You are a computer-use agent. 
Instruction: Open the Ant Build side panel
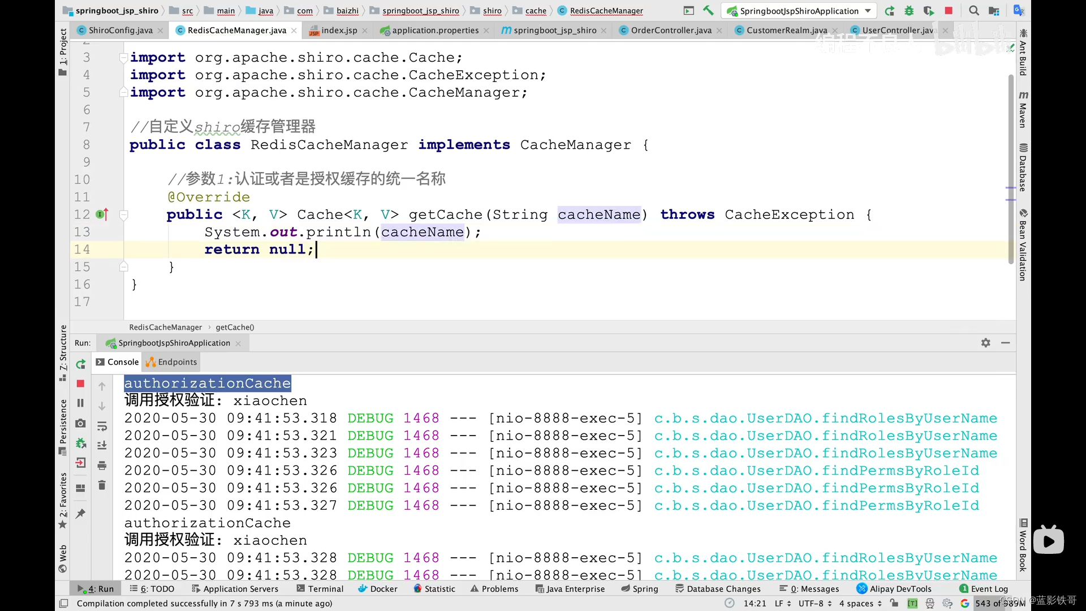tap(1023, 52)
